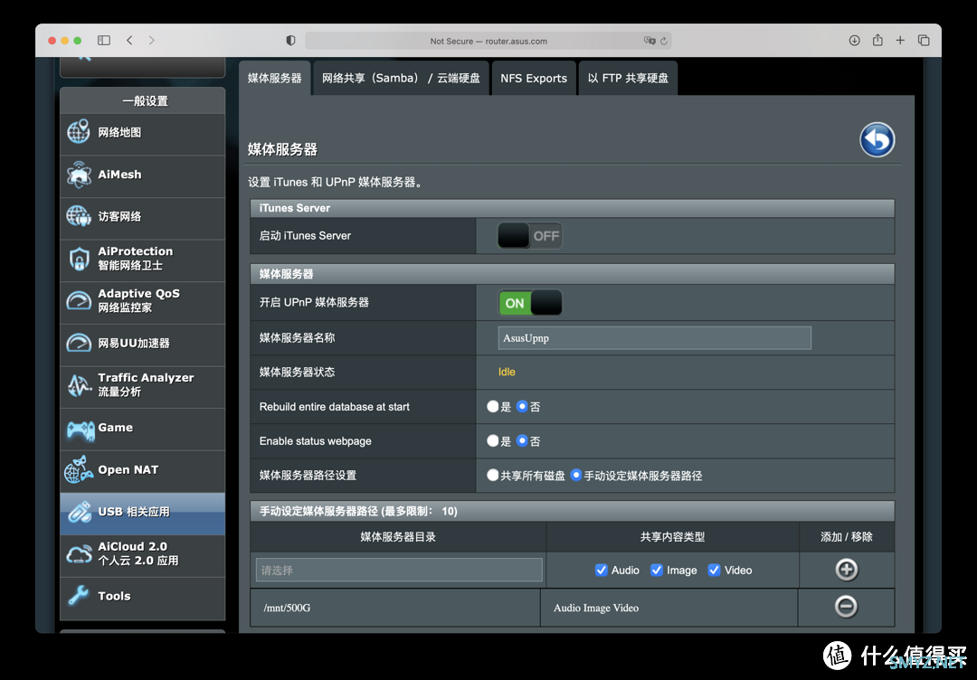The height and width of the screenshot is (680, 977).
Task: Open the Open NAT sidebar item
Action: coord(142,470)
